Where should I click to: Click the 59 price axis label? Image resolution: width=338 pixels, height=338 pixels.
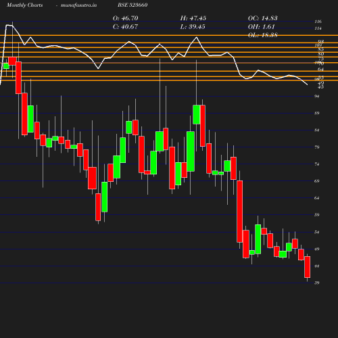point(317,215)
